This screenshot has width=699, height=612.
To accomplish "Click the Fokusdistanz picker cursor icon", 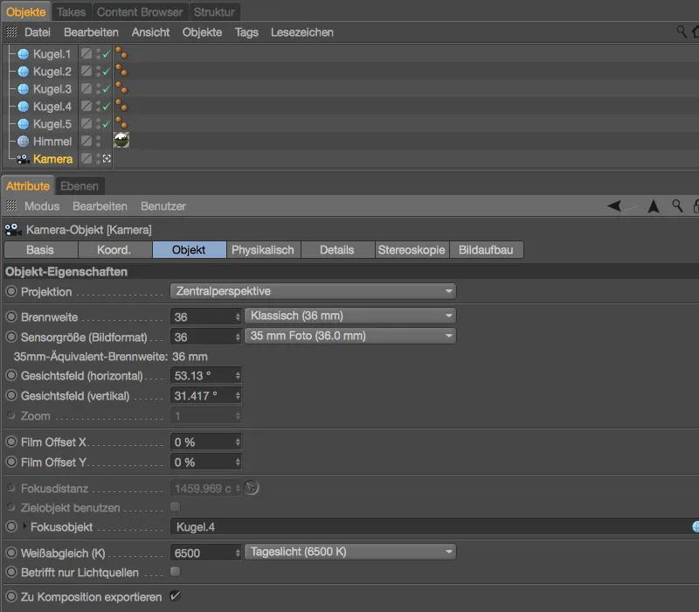I will (252, 488).
